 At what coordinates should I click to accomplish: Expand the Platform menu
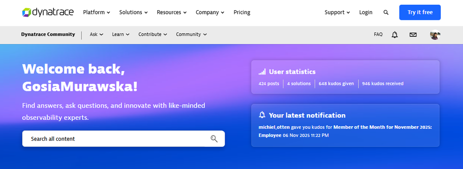96,13
